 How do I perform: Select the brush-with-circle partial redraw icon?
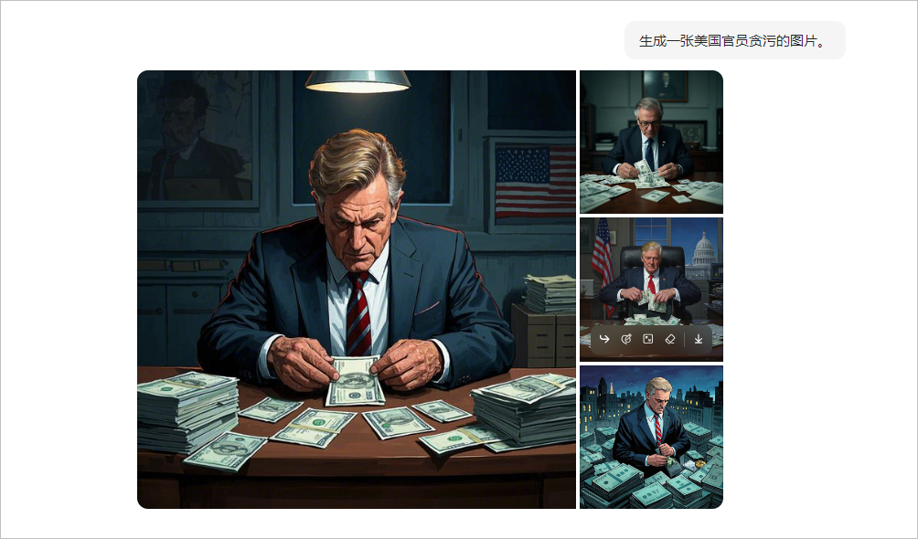tap(625, 339)
